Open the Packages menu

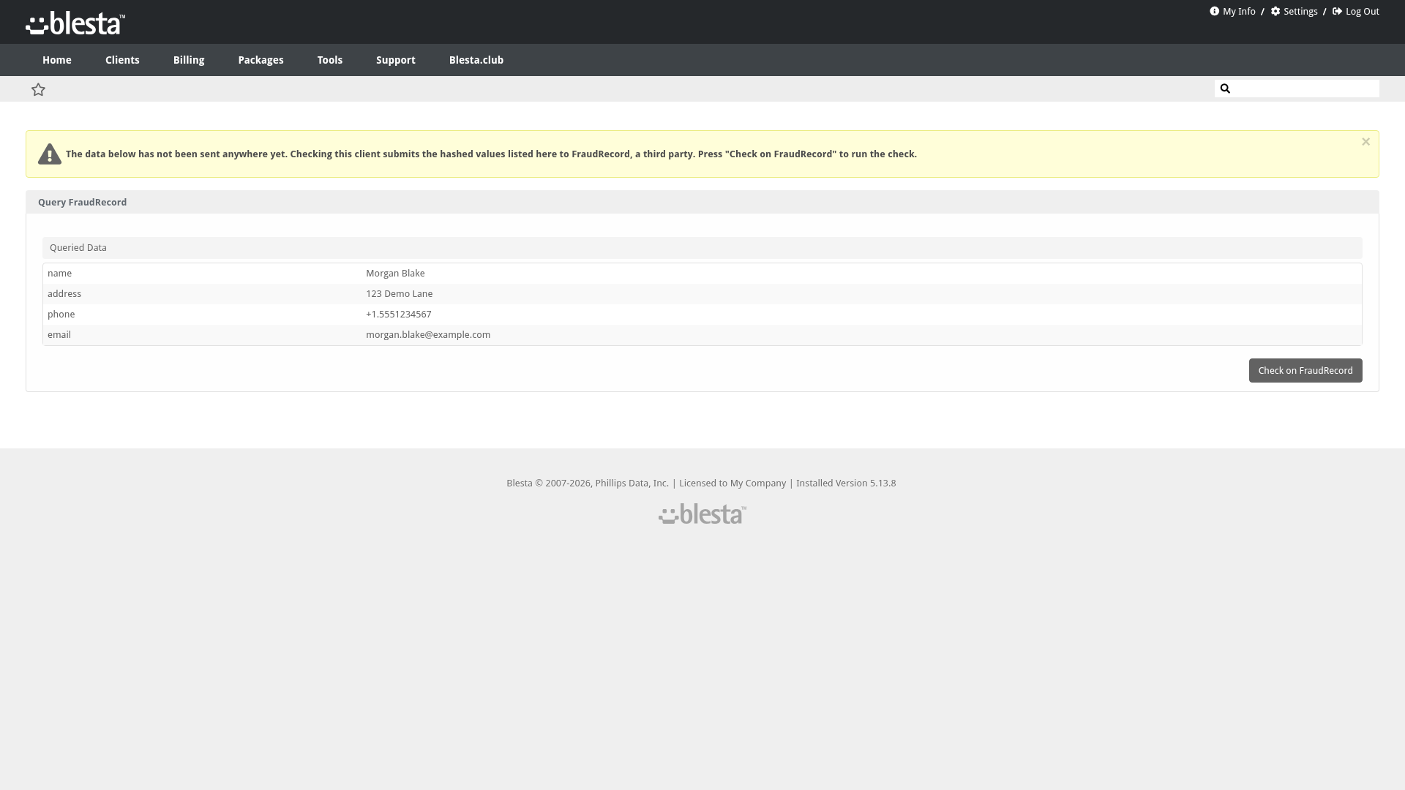coord(261,60)
